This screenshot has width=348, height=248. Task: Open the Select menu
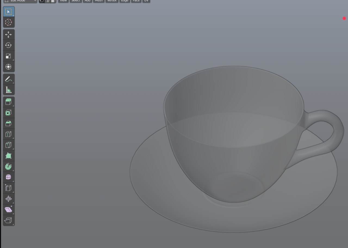click(x=76, y=1)
